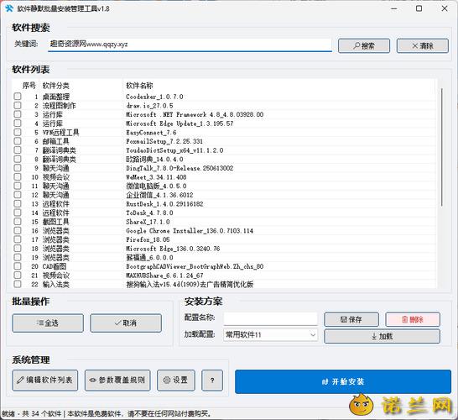Select the 欧路词典_14.0.4.0 entry

click(x=154, y=159)
